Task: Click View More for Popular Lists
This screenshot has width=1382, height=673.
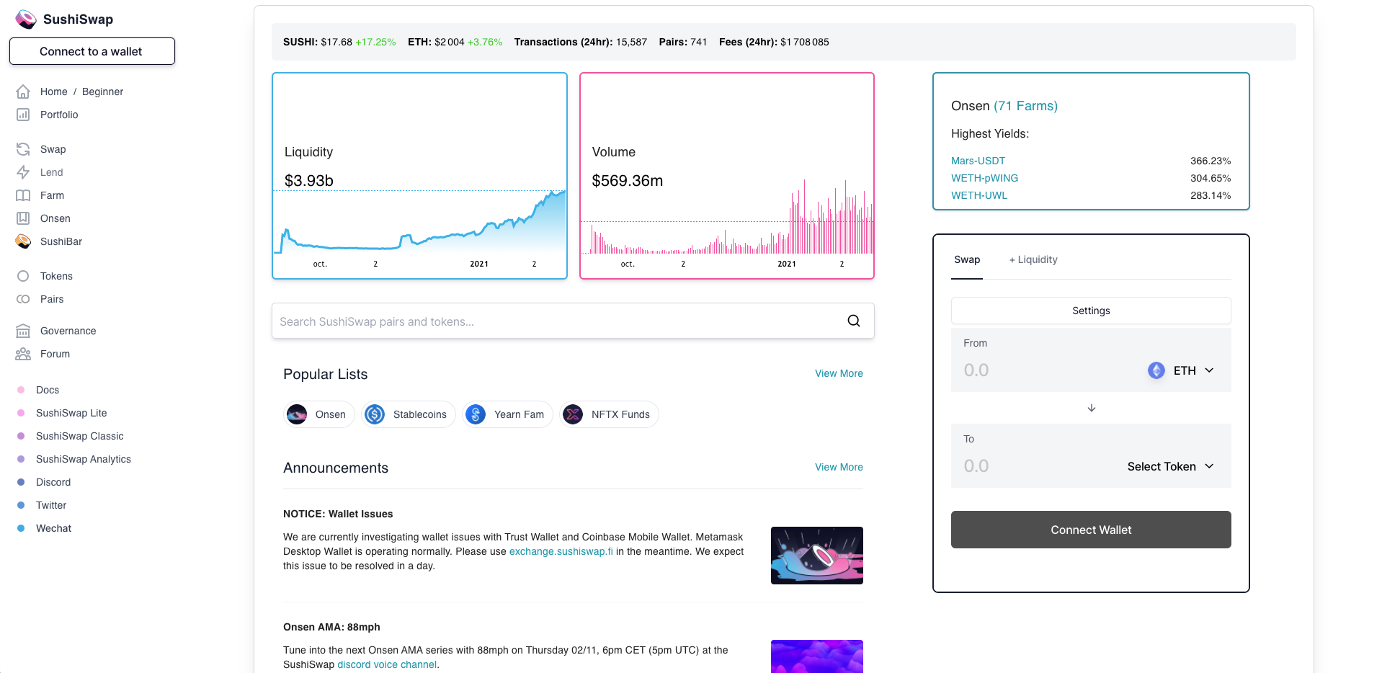Action: pos(839,373)
